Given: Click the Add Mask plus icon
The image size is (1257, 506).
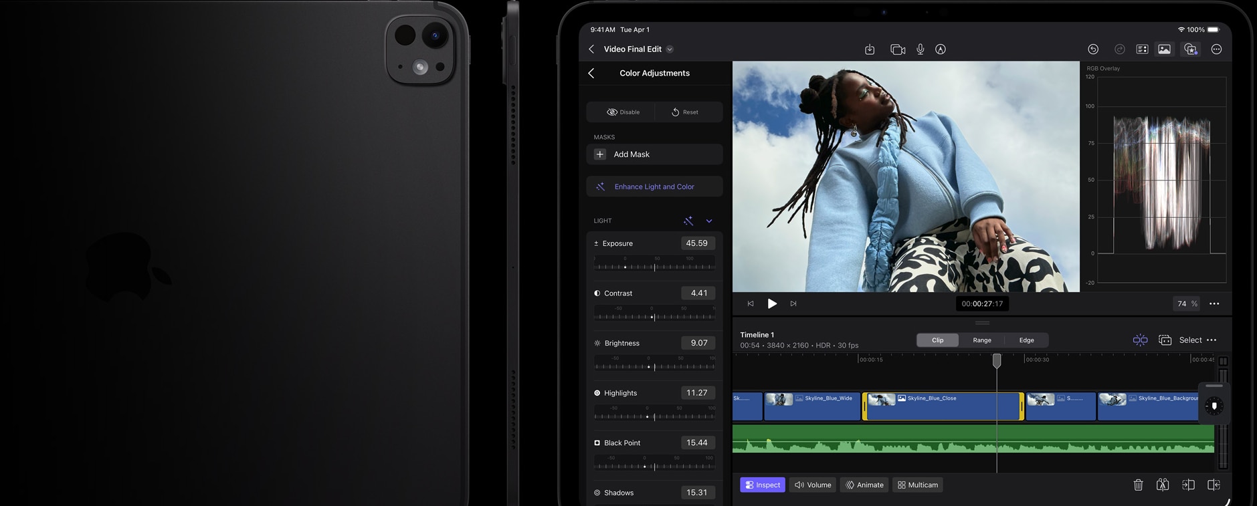Looking at the screenshot, I should tap(600, 154).
